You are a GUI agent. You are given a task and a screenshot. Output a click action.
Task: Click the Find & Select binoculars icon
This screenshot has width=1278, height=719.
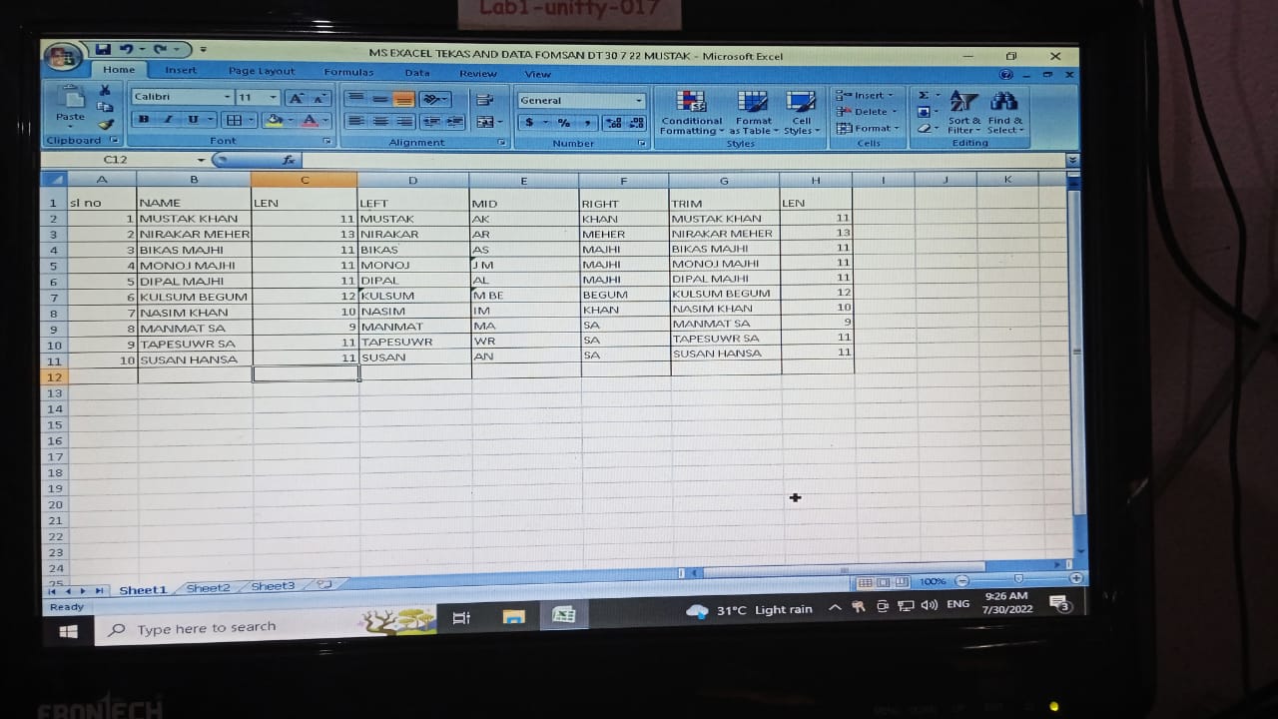1003,112
